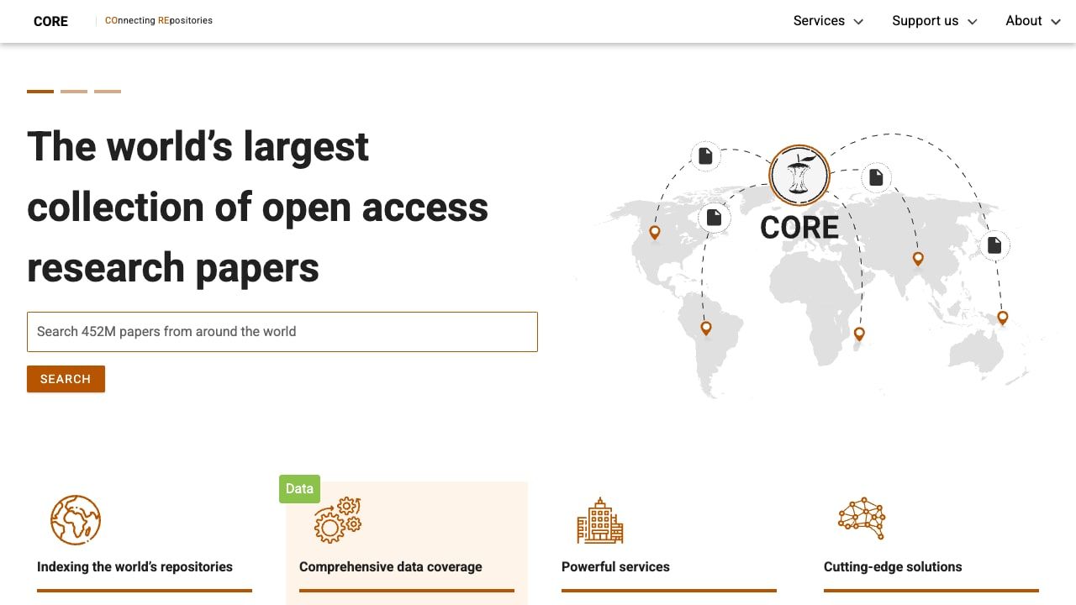
Task: Click the orange SEARCH button
Action: pos(66,379)
